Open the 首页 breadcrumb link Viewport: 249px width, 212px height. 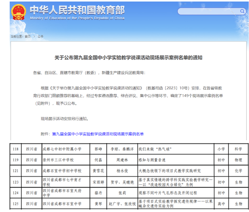pos(28,36)
